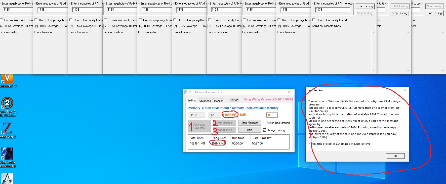Enable low priority in the '[\] 0.5% Coverage' window
Image resolution: width=446 pixels, height=184 pixels.
[x=36, y=20]
